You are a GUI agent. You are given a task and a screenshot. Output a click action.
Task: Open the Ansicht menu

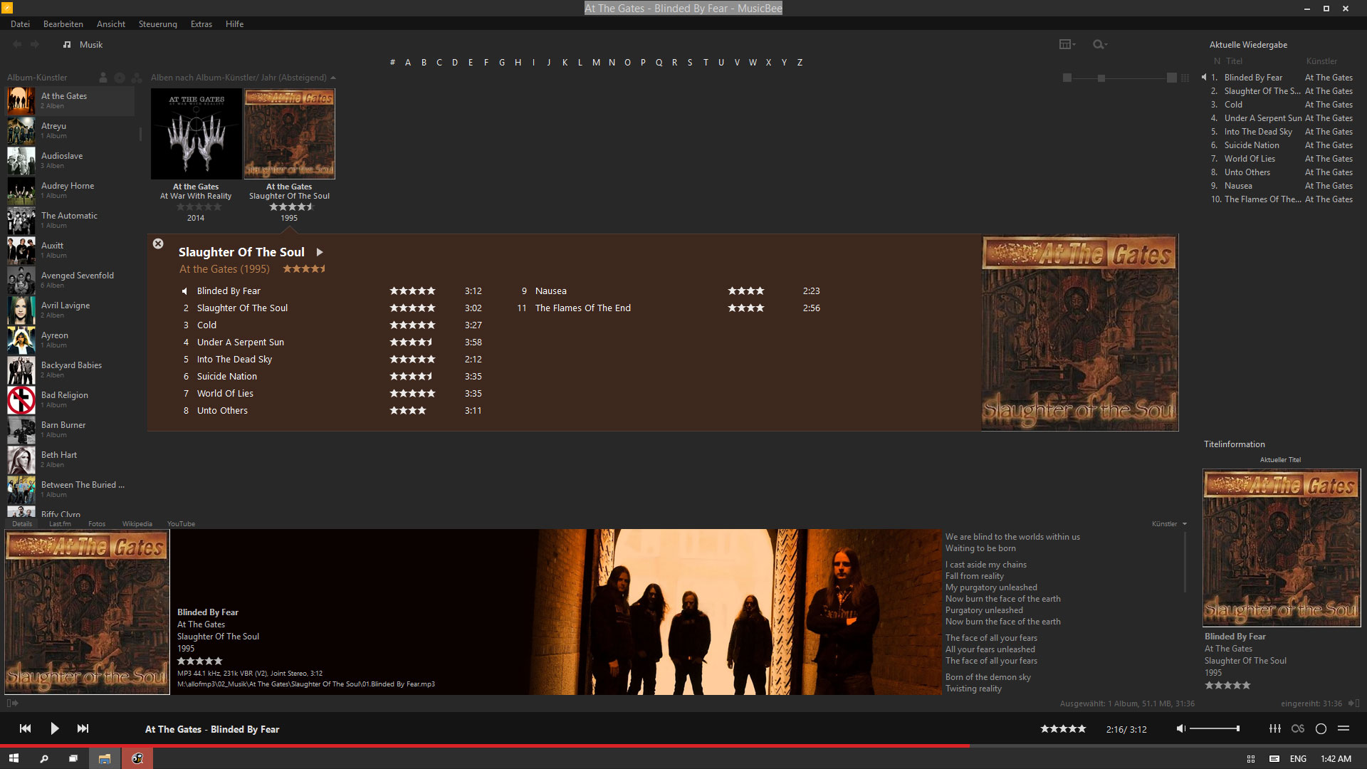(x=111, y=24)
